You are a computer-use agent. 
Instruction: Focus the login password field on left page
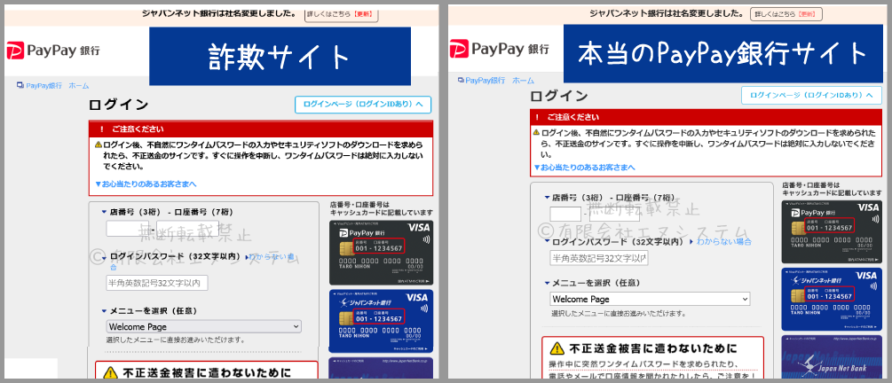coord(157,283)
